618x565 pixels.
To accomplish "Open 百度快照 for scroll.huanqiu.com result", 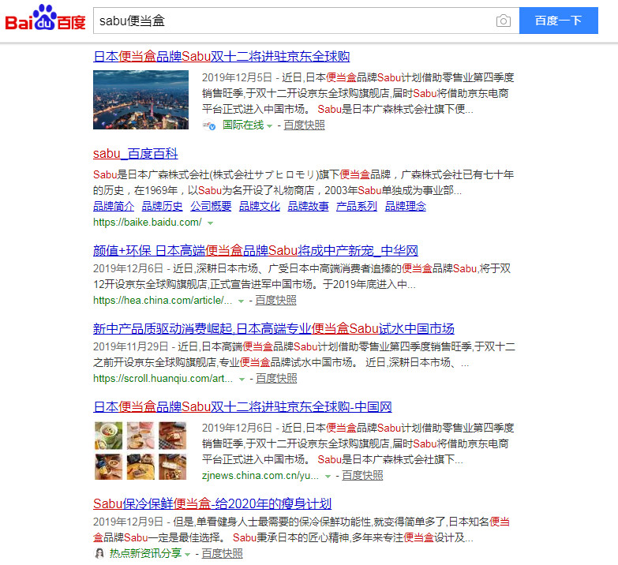I will tap(277, 378).
